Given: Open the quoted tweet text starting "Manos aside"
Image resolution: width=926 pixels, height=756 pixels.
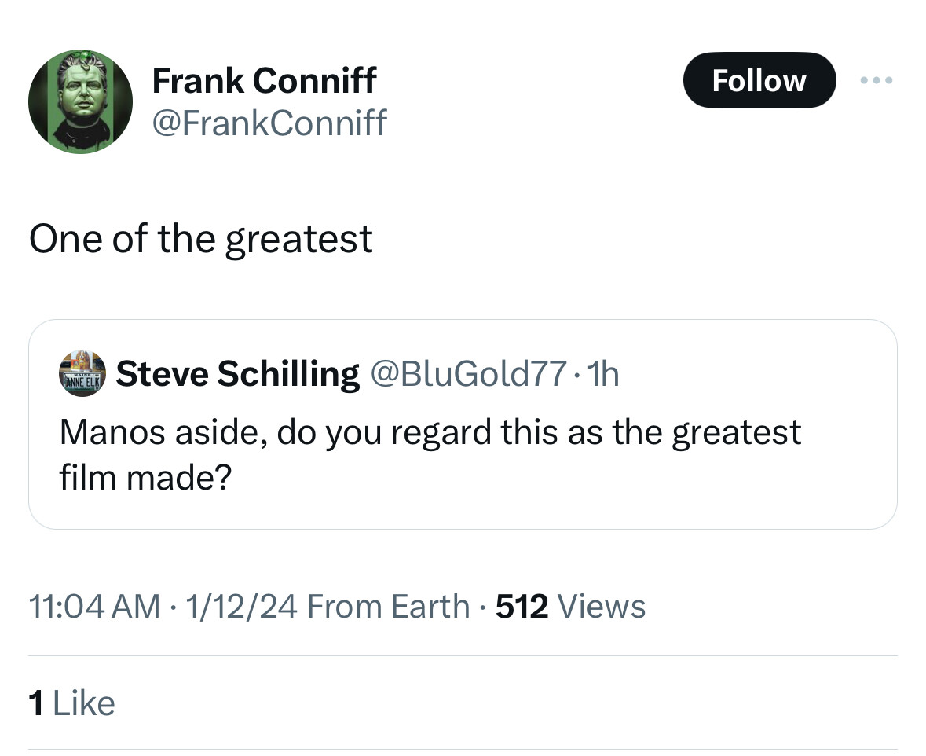Looking at the screenshot, I should (429, 432).
